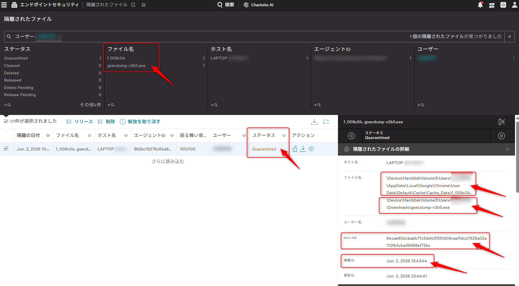Add search filter under status column

coord(7,105)
